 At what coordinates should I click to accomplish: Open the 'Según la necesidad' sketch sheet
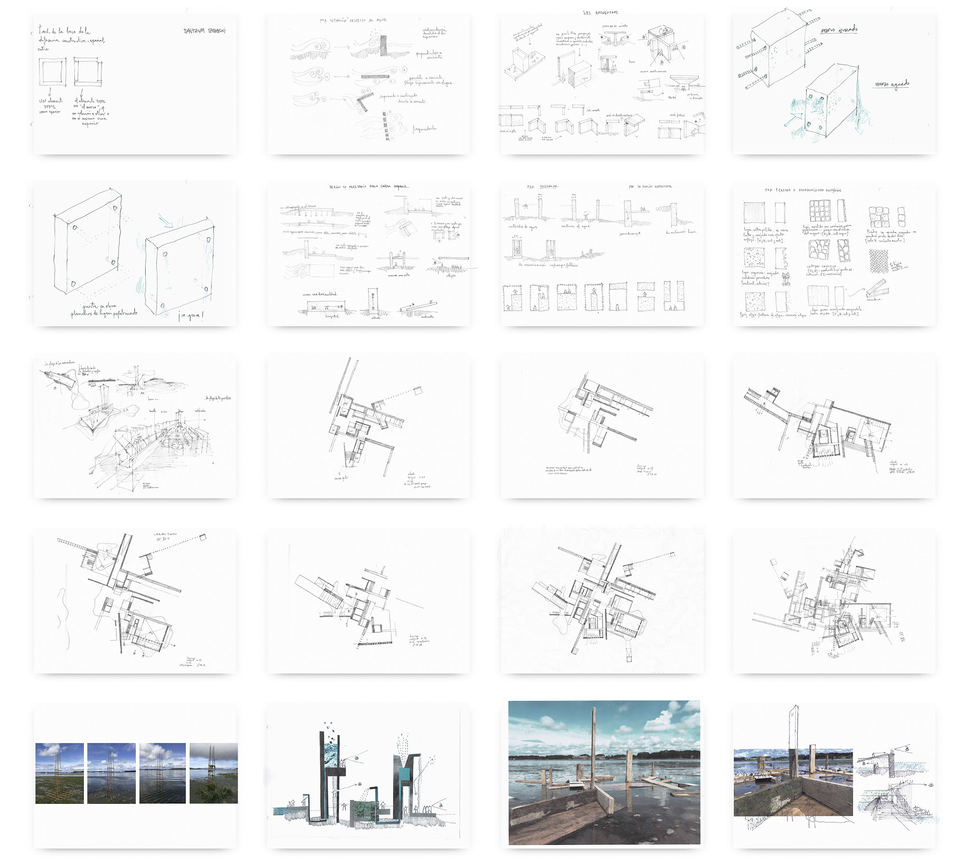pos(368,254)
